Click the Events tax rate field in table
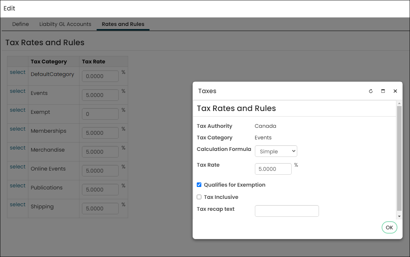Image resolution: width=410 pixels, height=257 pixels. [100, 95]
